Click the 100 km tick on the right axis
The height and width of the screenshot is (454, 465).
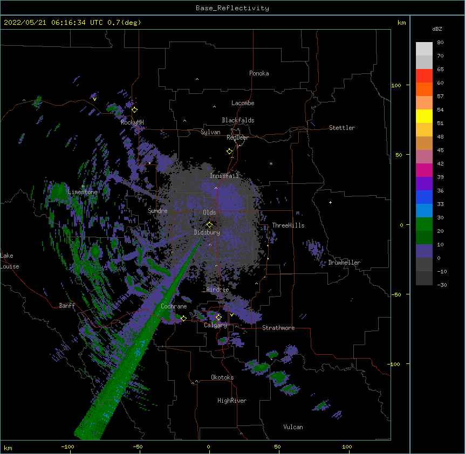point(396,85)
